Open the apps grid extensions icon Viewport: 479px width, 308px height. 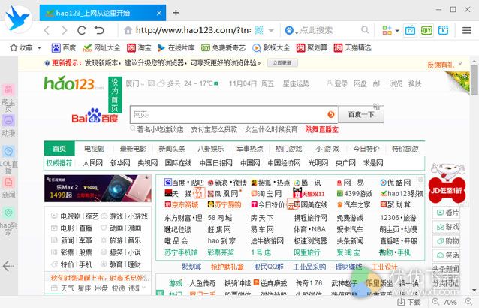(x=387, y=30)
